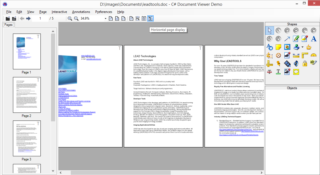Set actual size page view icon
The width and height of the screenshot is (320, 175).
(111, 18)
